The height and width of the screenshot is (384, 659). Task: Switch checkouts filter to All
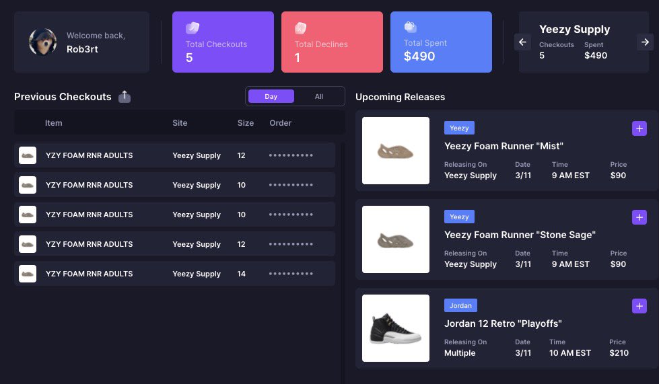coord(319,97)
